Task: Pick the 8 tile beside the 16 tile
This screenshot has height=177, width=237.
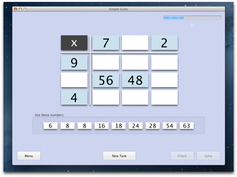Action: [x=84, y=126]
